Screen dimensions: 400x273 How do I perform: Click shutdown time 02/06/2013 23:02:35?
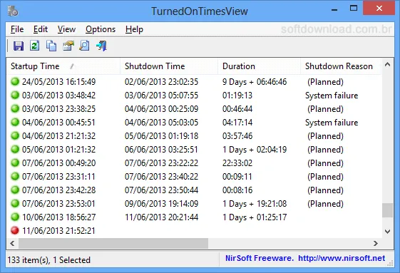(x=161, y=82)
